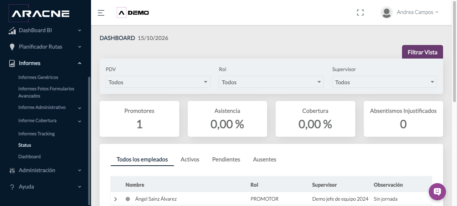The height and width of the screenshot is (206, 457).
Task: Open the Rol dropdown
Action: (x=271, y=82)
